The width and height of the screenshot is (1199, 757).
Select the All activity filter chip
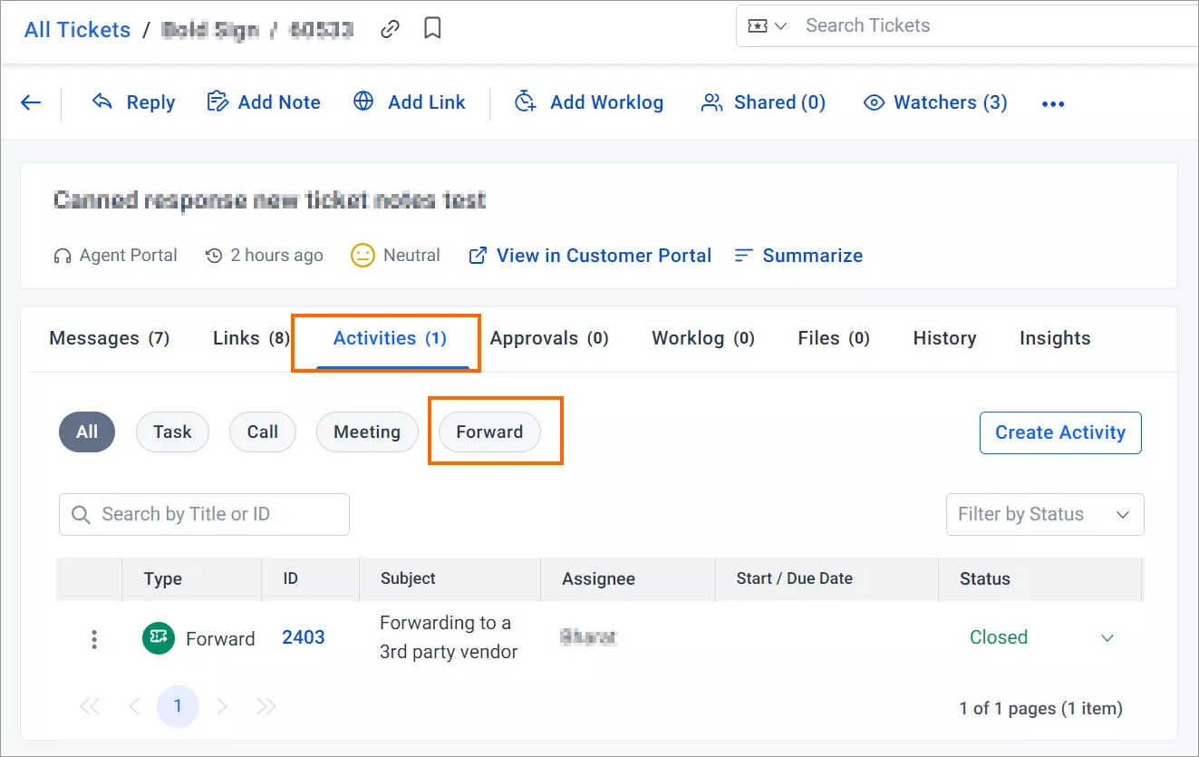click(87, 432)
